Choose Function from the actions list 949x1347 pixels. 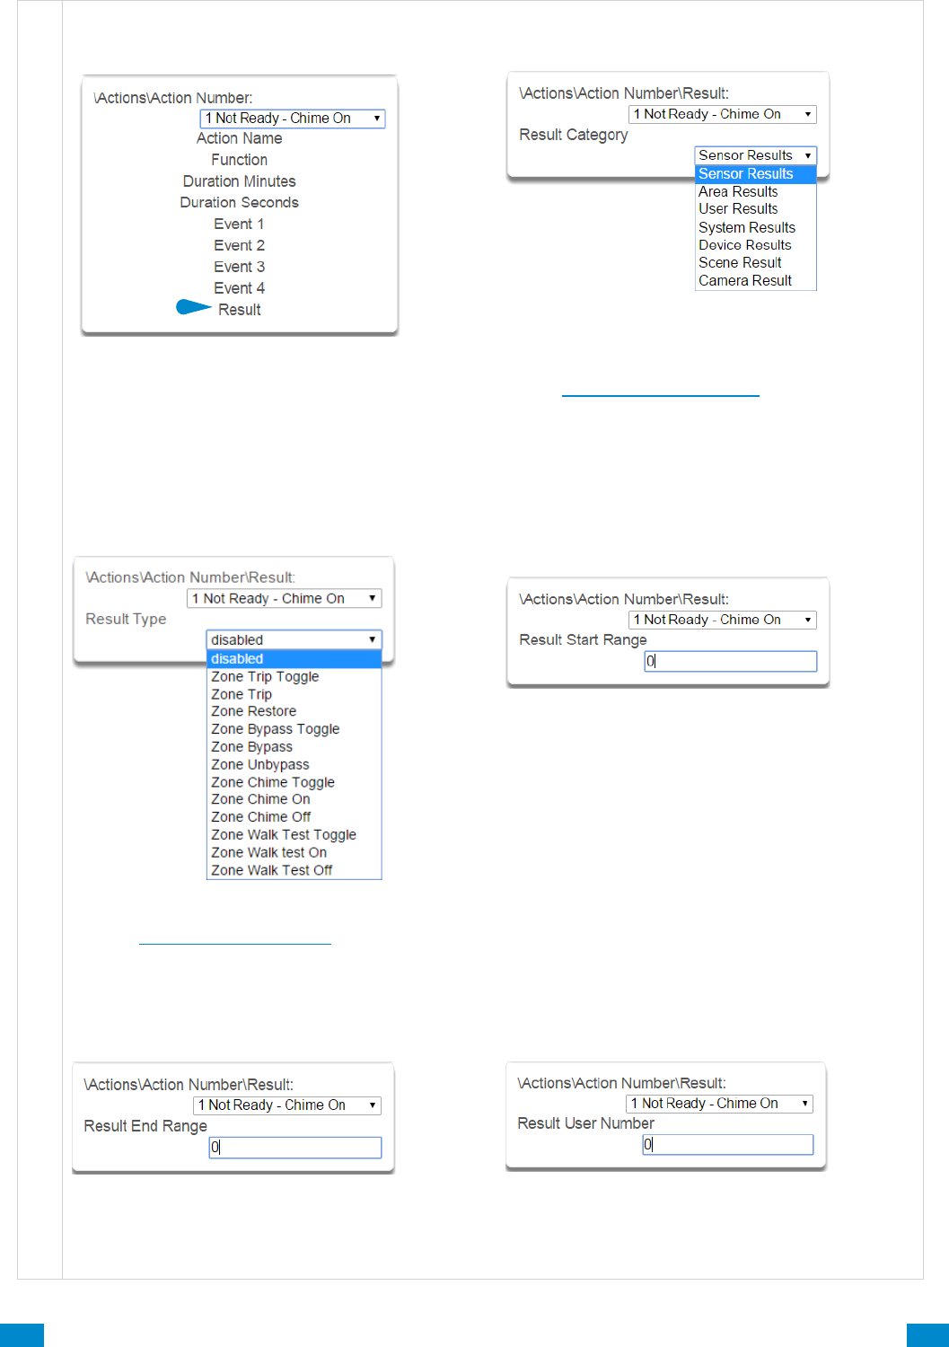240,160
